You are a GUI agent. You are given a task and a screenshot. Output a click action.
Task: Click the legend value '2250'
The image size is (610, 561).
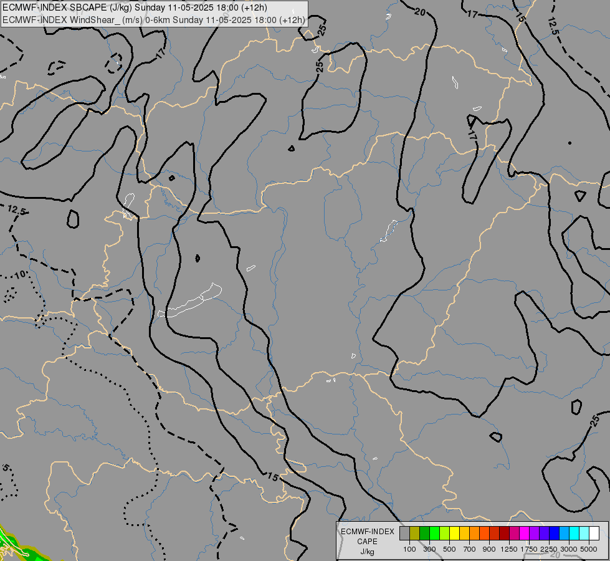click(x=549, y=549)
